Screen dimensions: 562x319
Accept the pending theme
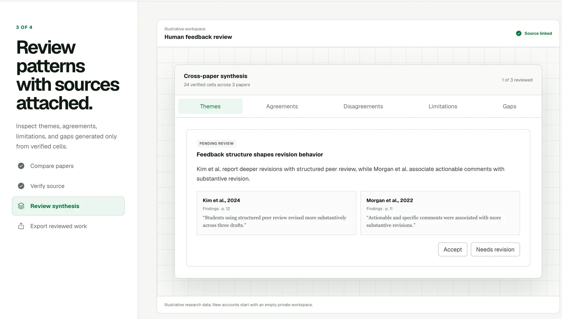[452, 250]
